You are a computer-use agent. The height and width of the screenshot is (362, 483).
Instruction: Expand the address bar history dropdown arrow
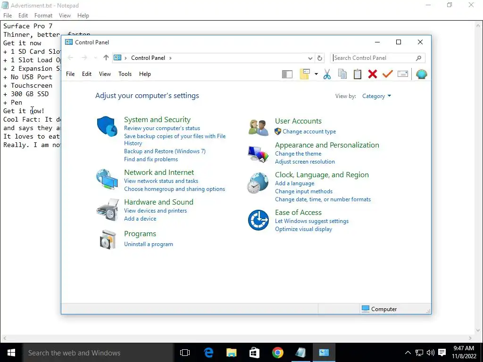pyautogui.click(x=310, y=58)
